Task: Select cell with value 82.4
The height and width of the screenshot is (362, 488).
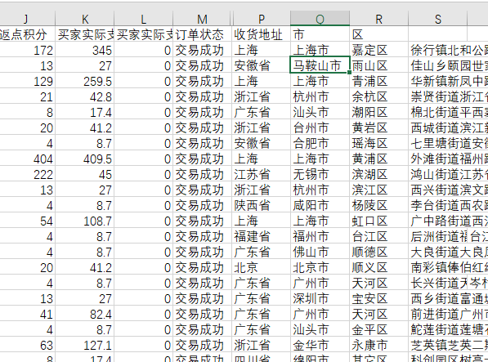Action: pos(85,314)
